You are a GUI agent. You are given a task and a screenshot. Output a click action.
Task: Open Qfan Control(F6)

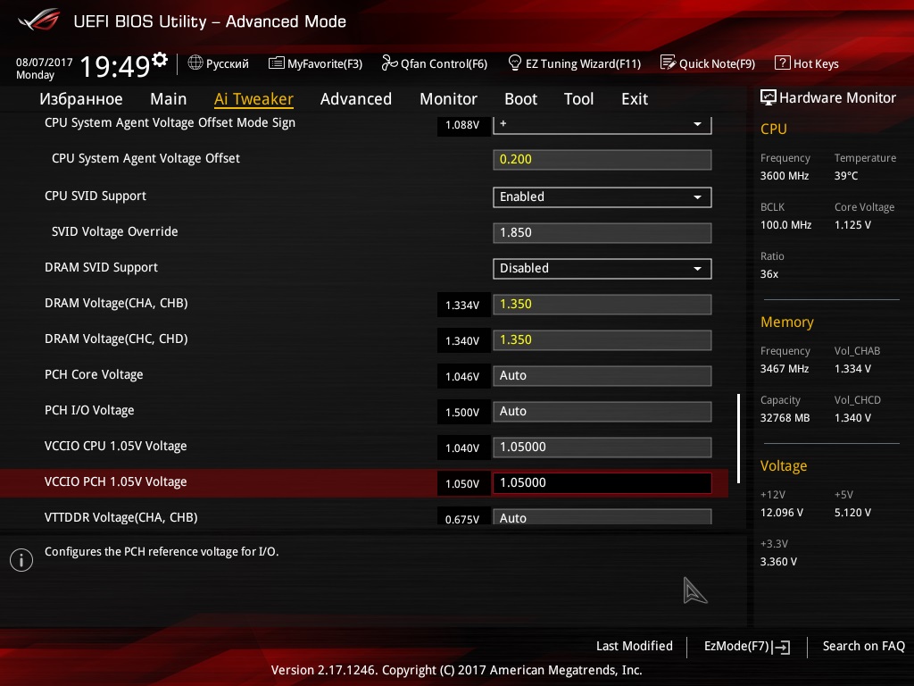click(x=435, y=63)
